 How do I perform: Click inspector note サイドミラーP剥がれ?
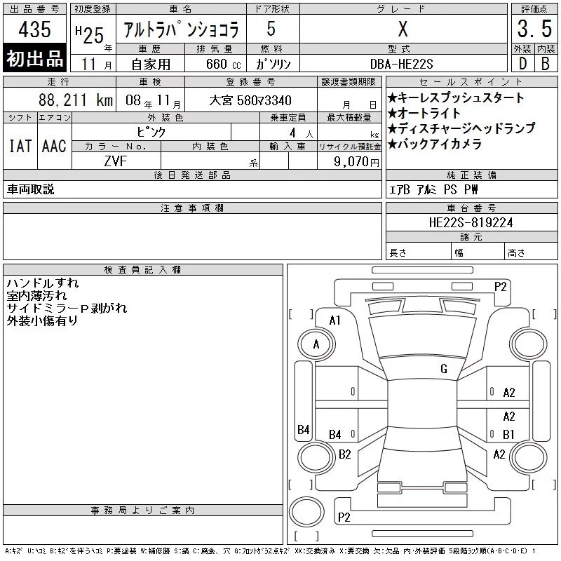pos(67,309)
